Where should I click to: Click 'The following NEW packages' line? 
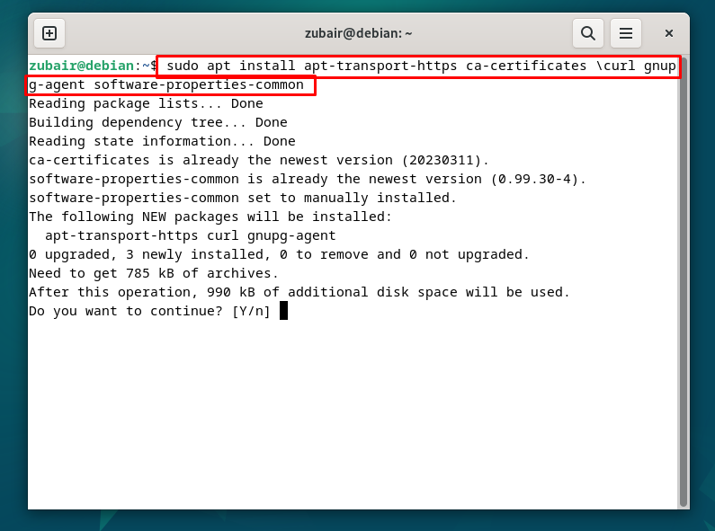pyautogui.click(x=210, y=217)
